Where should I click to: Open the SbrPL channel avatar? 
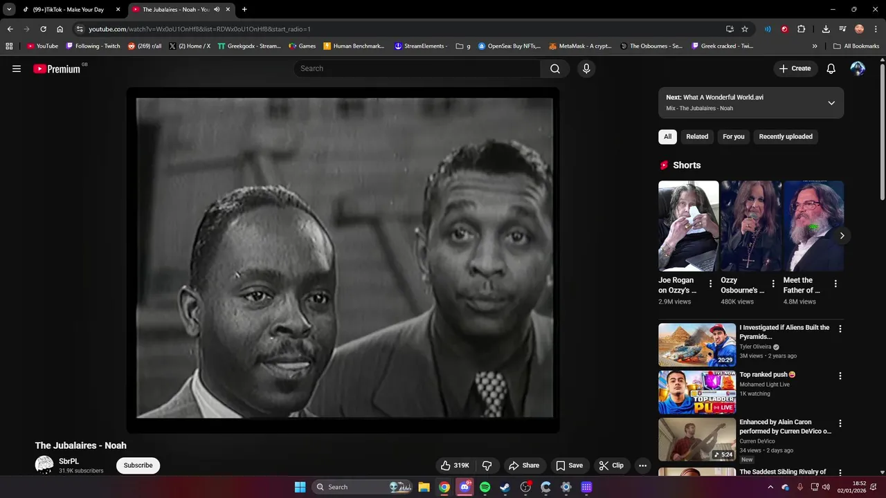click(44, 465)
